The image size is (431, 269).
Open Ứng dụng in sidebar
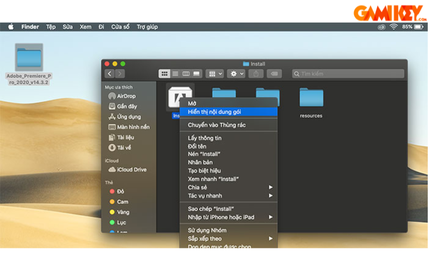(x=125, y=117)
